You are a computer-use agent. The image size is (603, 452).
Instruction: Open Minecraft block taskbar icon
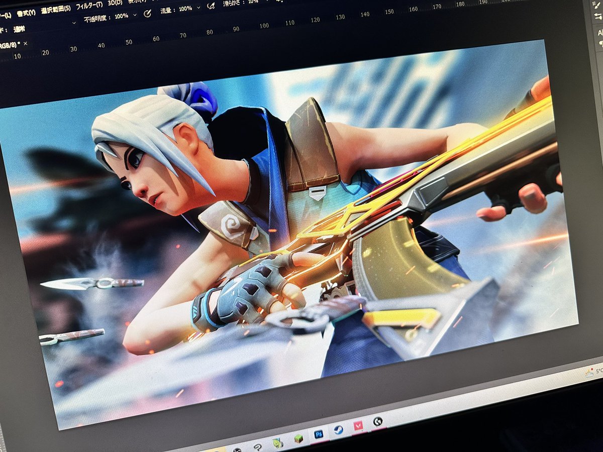tap(299, 438)
